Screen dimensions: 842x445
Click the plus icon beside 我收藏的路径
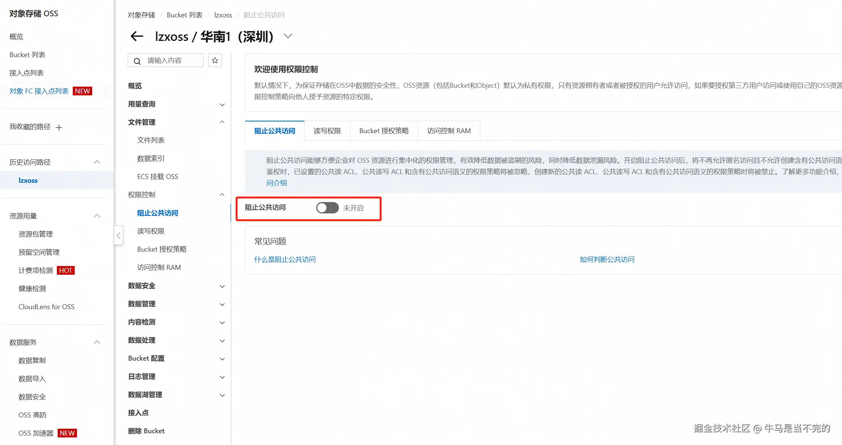coord(59,128)
